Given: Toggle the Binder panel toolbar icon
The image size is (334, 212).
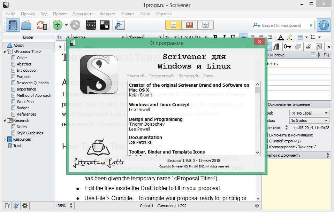Looking at the screenshot, I should (13, 25).
